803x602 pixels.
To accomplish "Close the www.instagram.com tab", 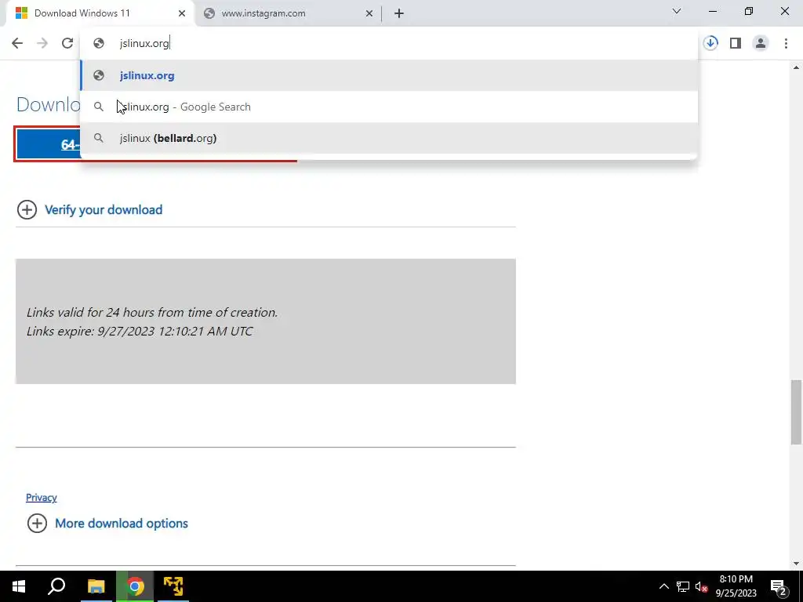I will tap(369, 13).
